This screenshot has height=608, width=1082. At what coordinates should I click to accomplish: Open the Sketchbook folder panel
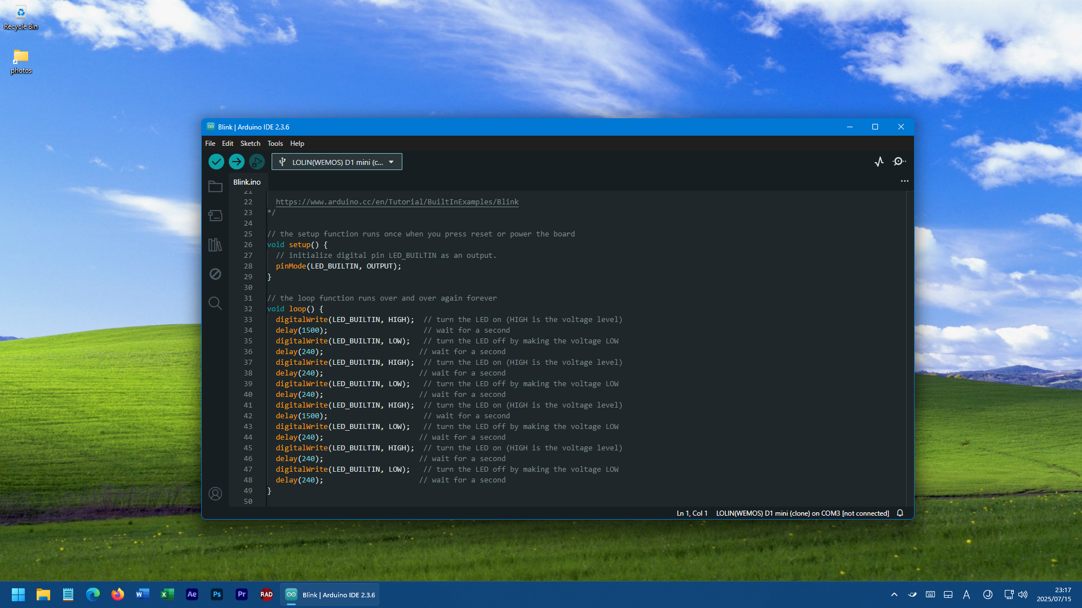click(x=215, y=186)
